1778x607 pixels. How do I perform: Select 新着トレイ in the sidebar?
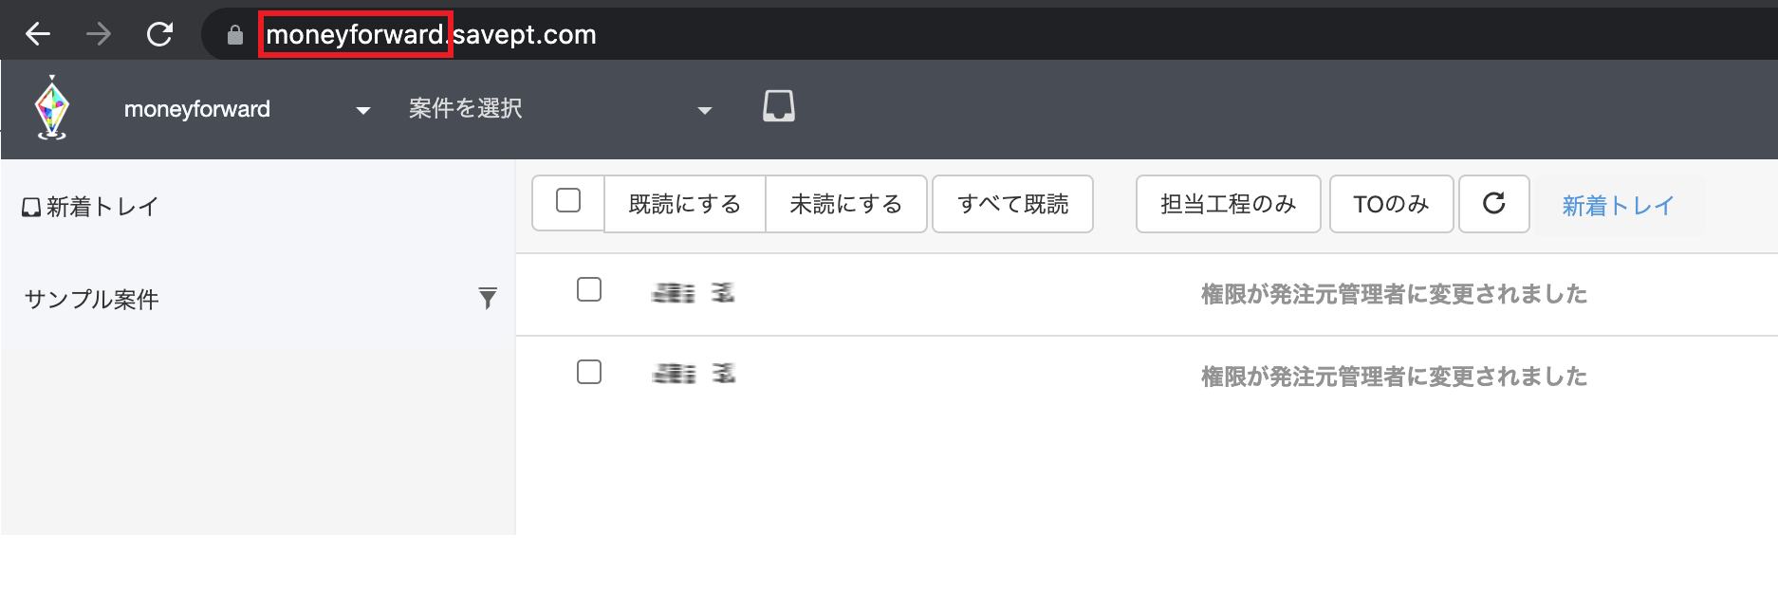pos(90,207)
